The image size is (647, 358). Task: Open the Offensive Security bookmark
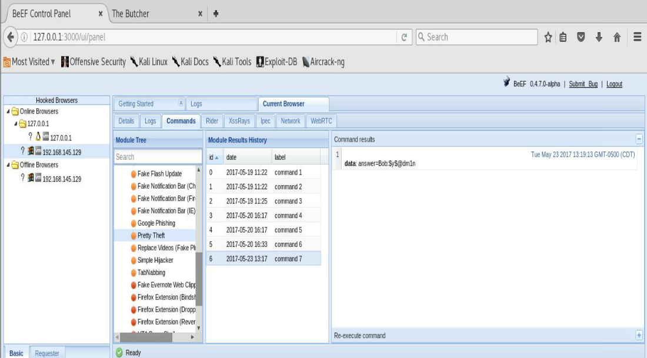[x=94, y=62]
